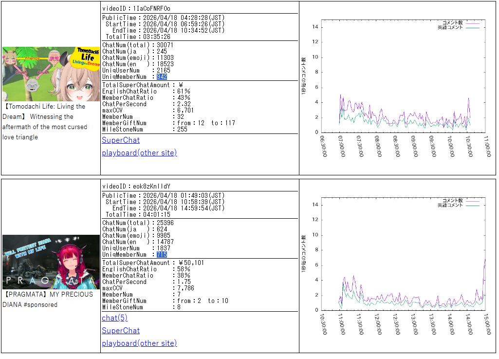Screen dimensions: 499x359
Task: Click ChatNum(emoji) value 9985
Action: [163, 236]
